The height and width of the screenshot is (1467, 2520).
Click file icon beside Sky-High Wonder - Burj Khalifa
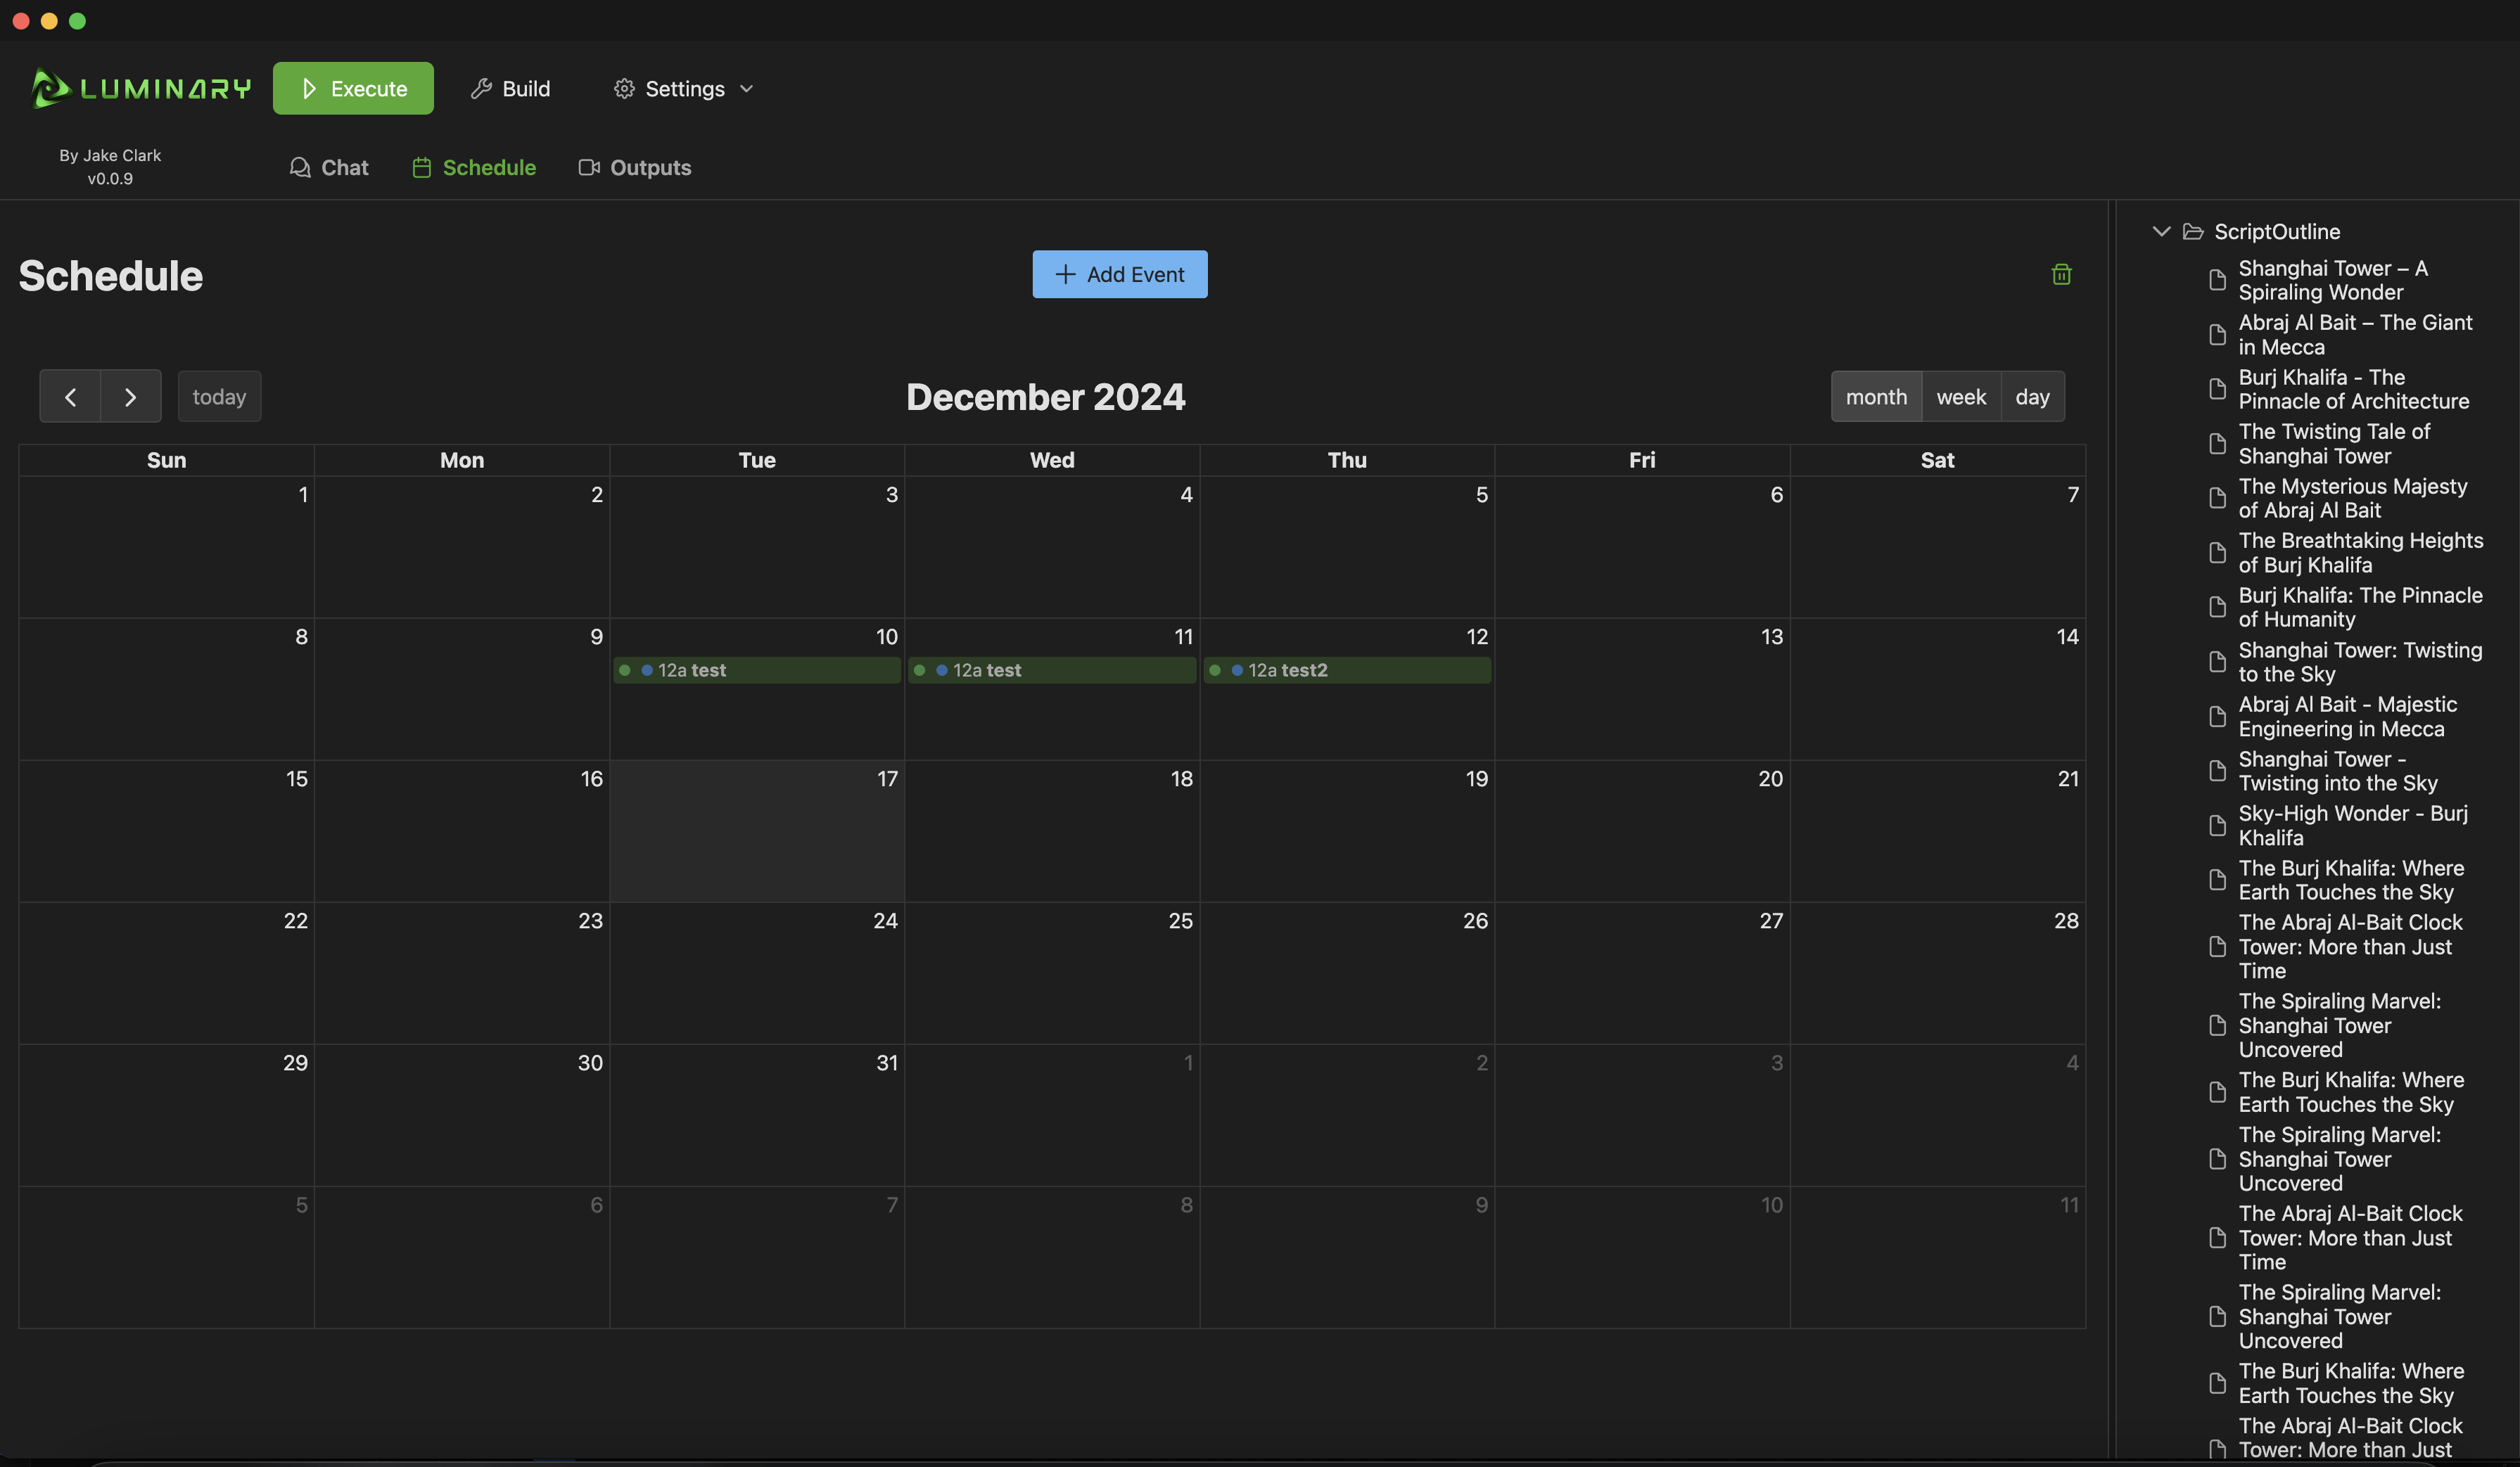(x=2217, y=826)
